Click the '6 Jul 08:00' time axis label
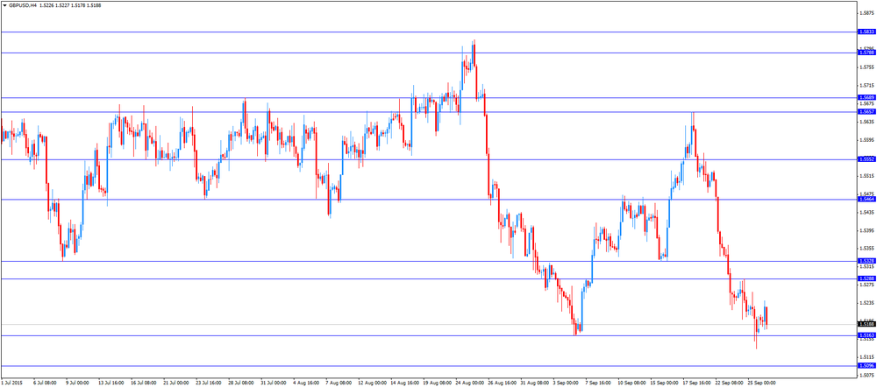The width and height of the screenshot is (877, 387). click(45, 383)
